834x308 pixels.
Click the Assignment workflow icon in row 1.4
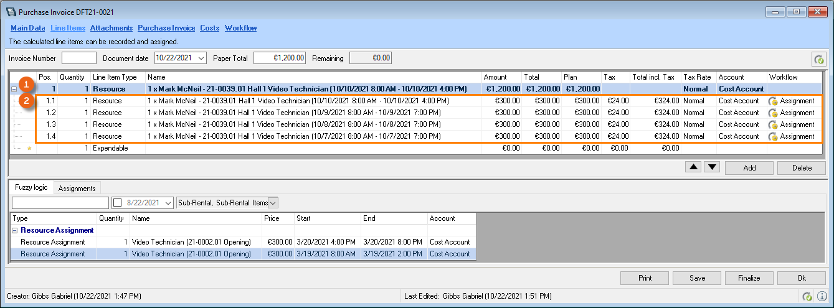click(x=773, y=136)
